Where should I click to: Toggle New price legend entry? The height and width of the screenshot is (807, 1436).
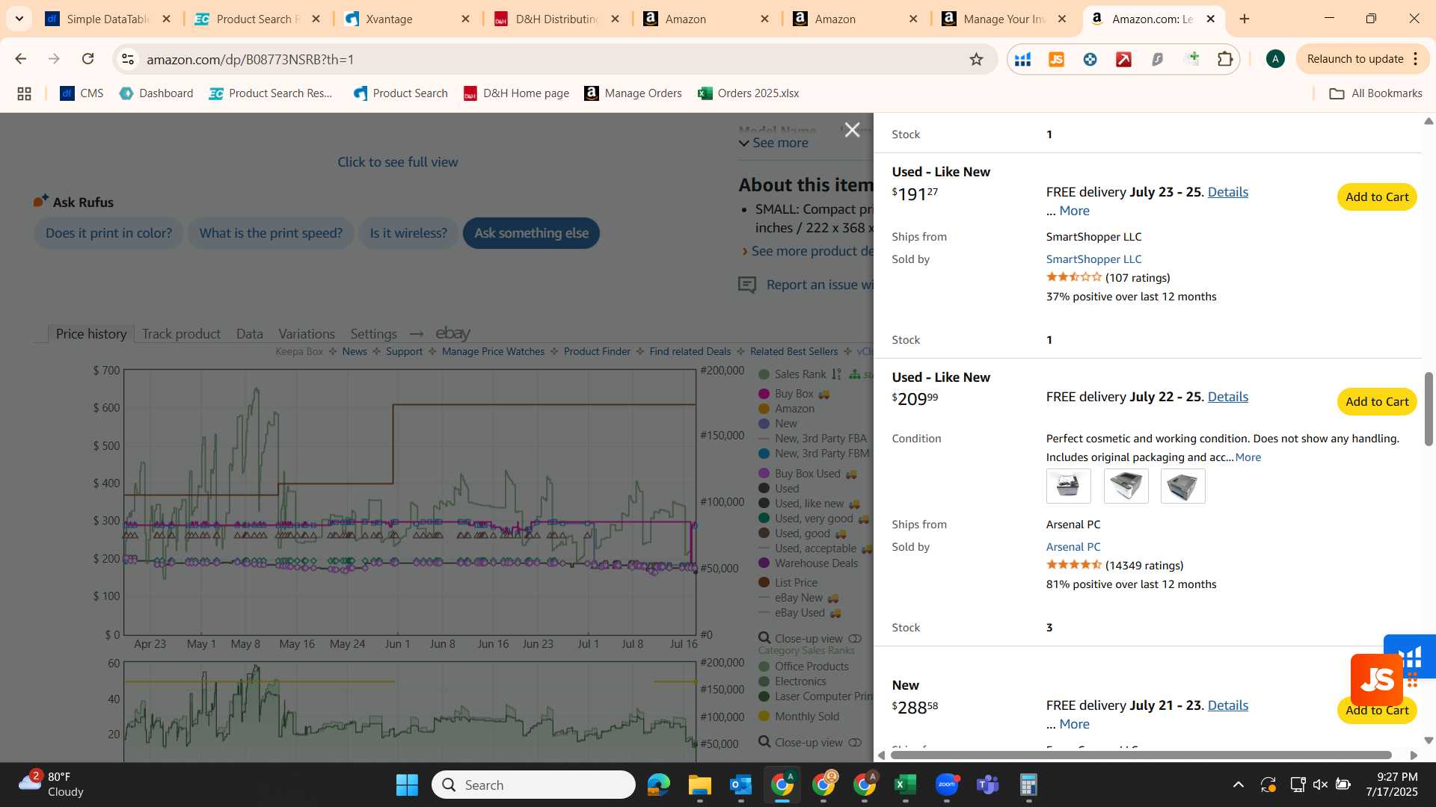click(778, 424)
